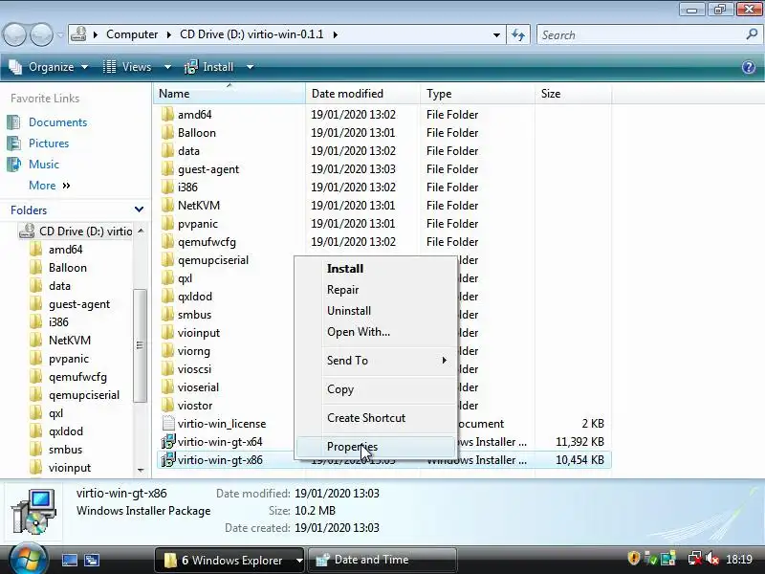Image resolution: width=765 pixels, height=574 pixels.
Task: Expand the address bar history dropdown
Action: point(496,34)
